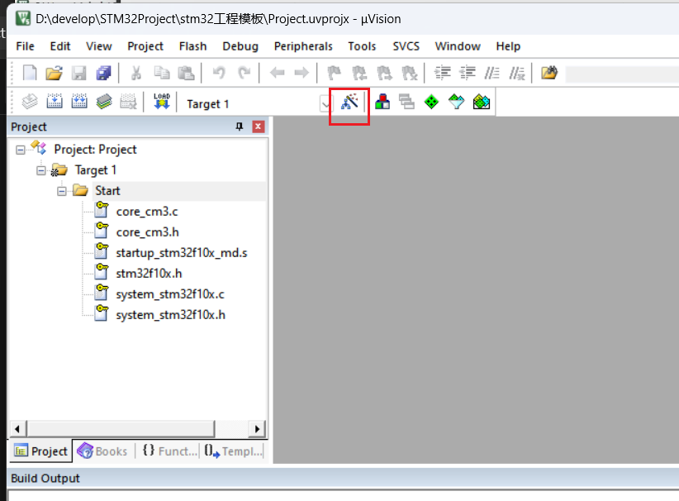Select system_stm32f10x.h file
The image size is (679, 501).
tap(171, 315)
